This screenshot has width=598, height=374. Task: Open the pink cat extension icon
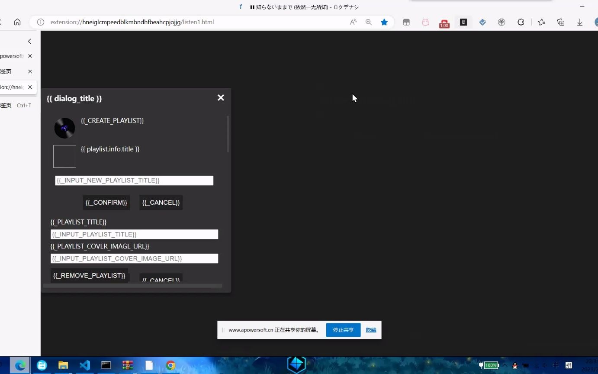[425, 22]
